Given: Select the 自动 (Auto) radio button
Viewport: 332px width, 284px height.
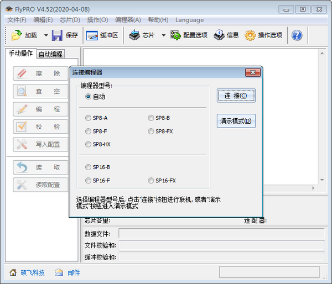Looking at the screenshot, I should pos(89,96).
